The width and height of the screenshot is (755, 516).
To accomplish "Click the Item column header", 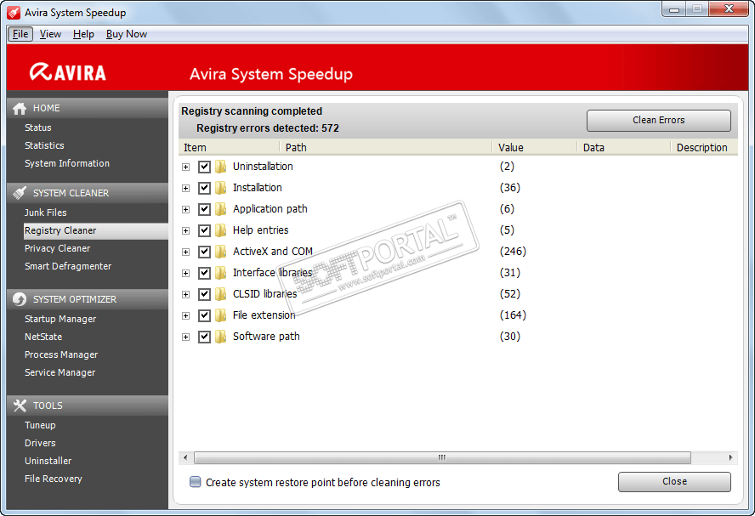I will 230,148.
